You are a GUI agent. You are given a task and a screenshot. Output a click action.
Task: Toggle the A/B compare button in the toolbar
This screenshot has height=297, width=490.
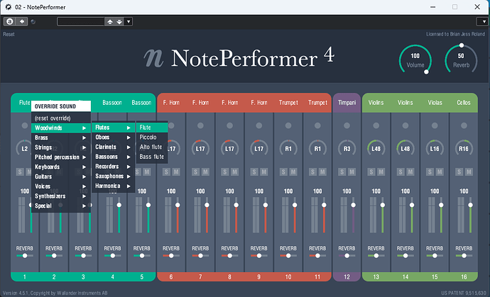click(x=10, y=21)
